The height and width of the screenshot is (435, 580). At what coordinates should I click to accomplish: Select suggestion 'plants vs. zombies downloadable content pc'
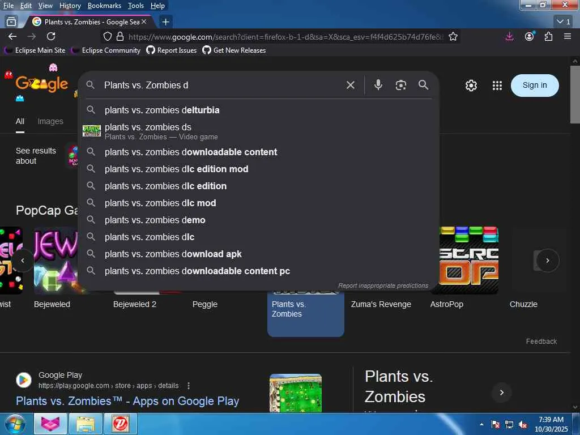[x=258, y=271]
